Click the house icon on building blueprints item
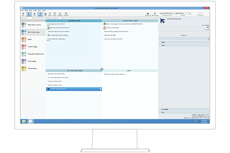 tap(48, 28)
